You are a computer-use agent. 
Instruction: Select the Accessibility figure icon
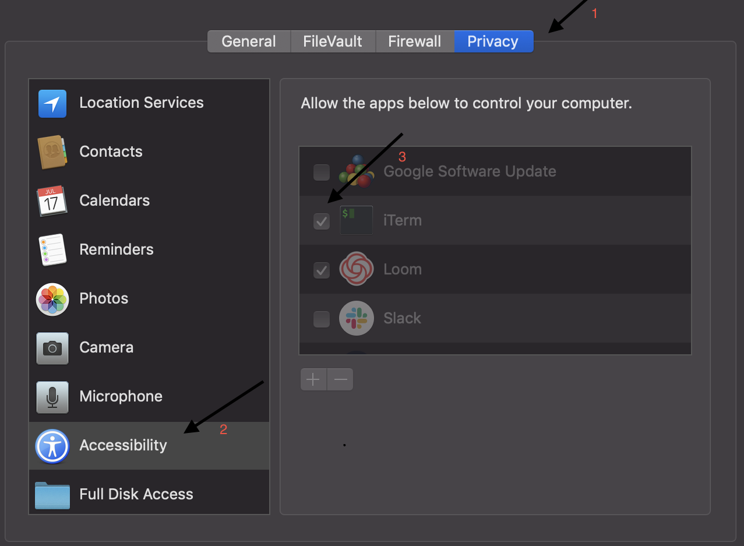tap(52, 446)
